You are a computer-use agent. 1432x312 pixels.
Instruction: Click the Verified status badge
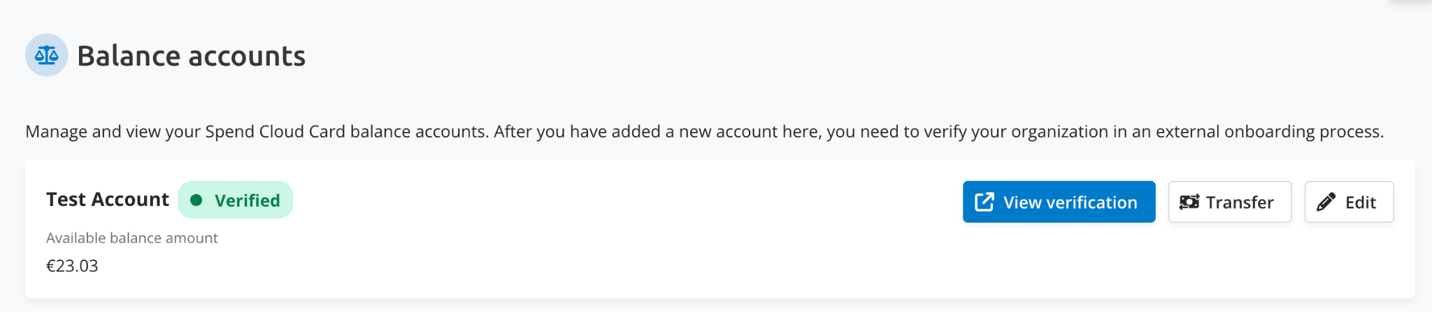point(235,200)
